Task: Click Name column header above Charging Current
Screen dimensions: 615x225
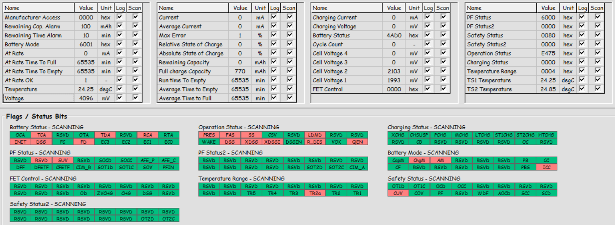Action: click(347, 8)
